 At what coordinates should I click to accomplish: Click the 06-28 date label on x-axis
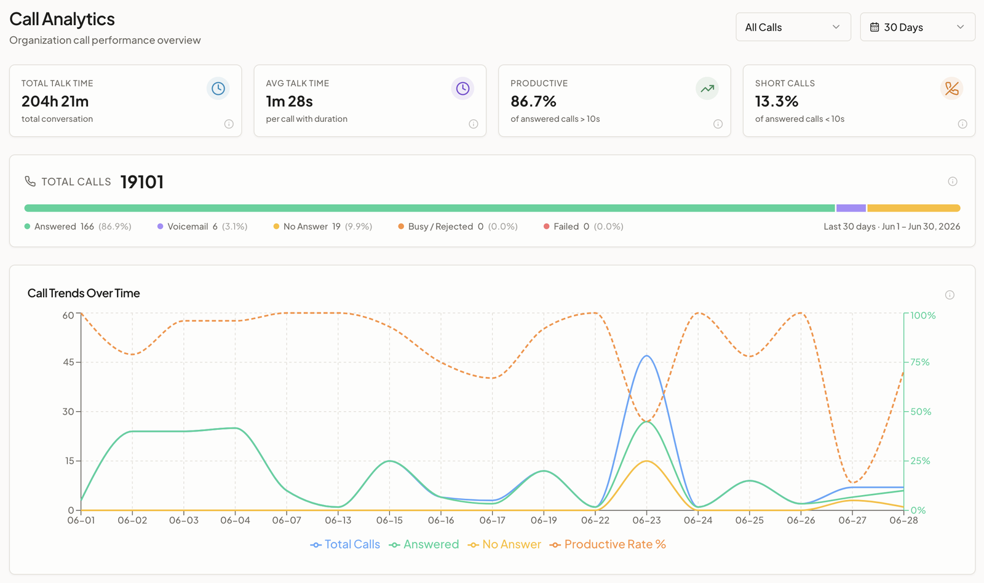point(903,520)
